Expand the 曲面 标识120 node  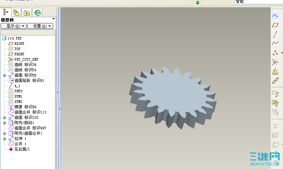point(5,118)
